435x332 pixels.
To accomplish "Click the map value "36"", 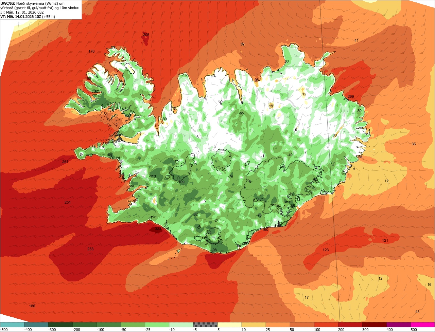I will point(414,144).
